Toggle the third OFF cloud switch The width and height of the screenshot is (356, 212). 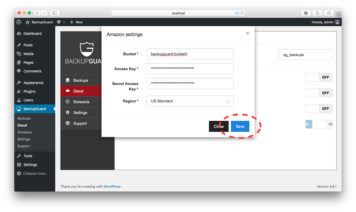tap(319, 109)
